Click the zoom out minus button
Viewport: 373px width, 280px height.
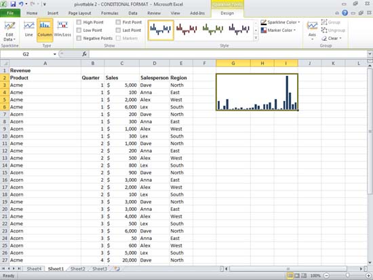click(327, 276)
